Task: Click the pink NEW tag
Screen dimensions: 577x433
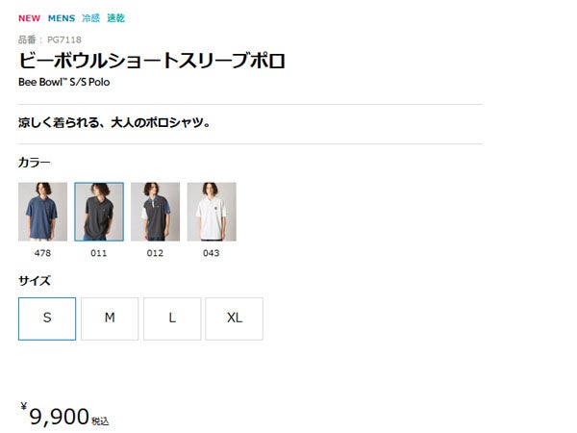Action: pyautogui.click(x=30, y=18)
